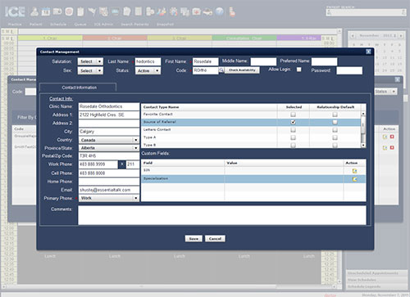
Task: Open the Status dropdown showing Active
Action: (148, 71)
